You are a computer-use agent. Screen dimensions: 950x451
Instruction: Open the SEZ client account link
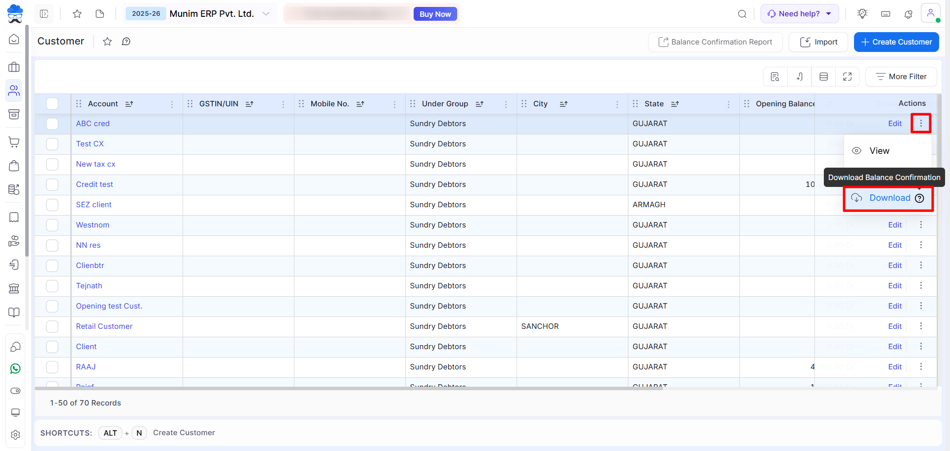[94, 205]
